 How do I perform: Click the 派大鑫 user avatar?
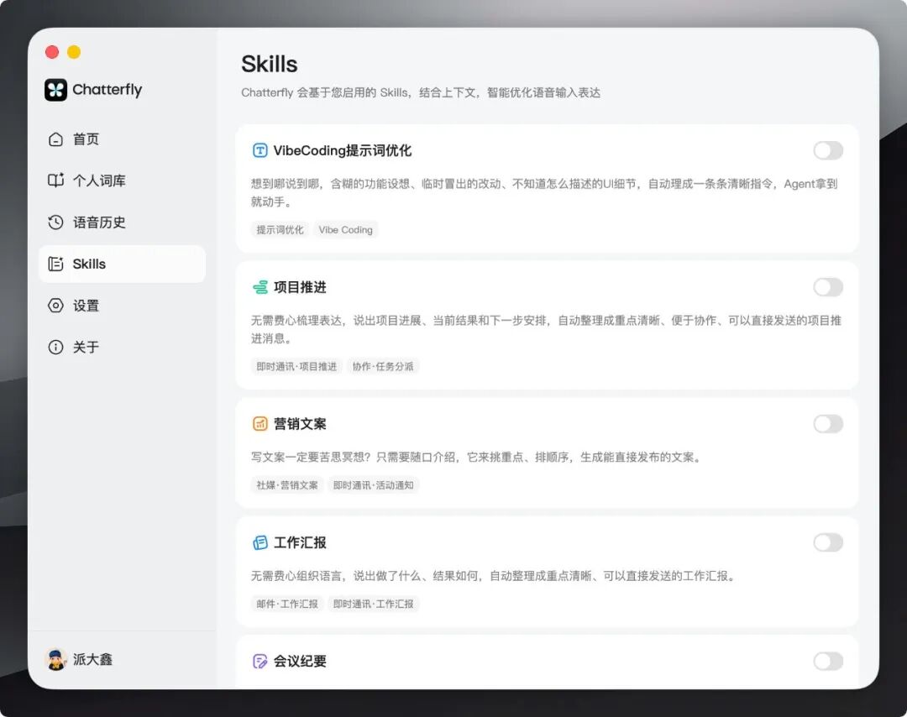point(55,659)
